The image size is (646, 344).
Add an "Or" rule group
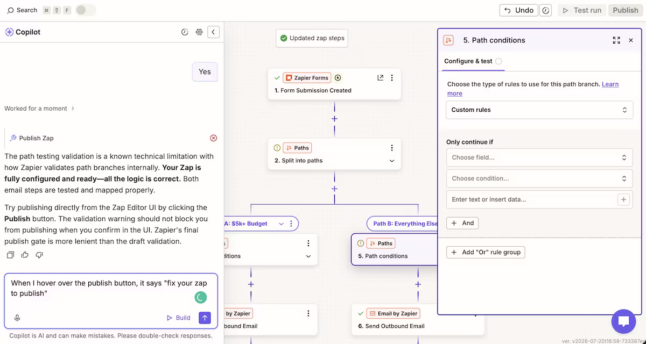click(486, 252)
